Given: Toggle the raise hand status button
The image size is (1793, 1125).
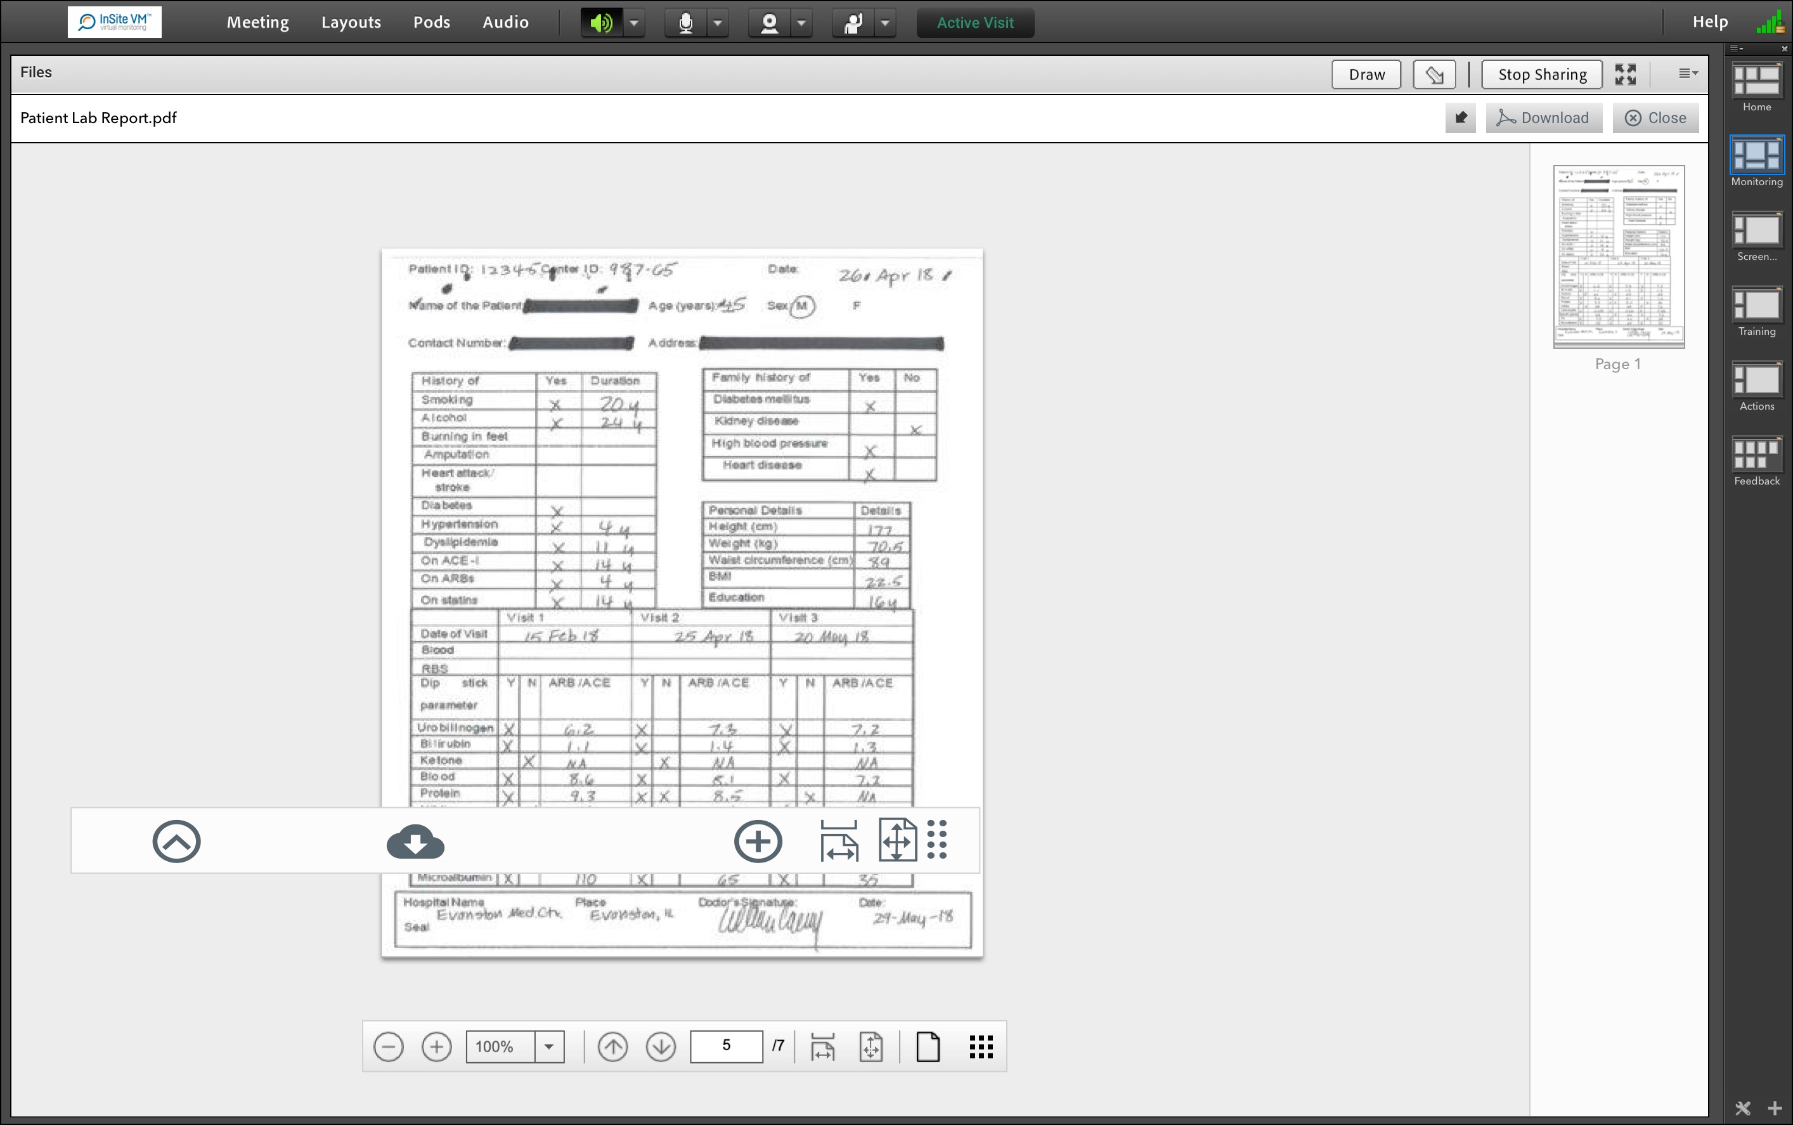Looking at the screenshot, I should pos(853,23).
